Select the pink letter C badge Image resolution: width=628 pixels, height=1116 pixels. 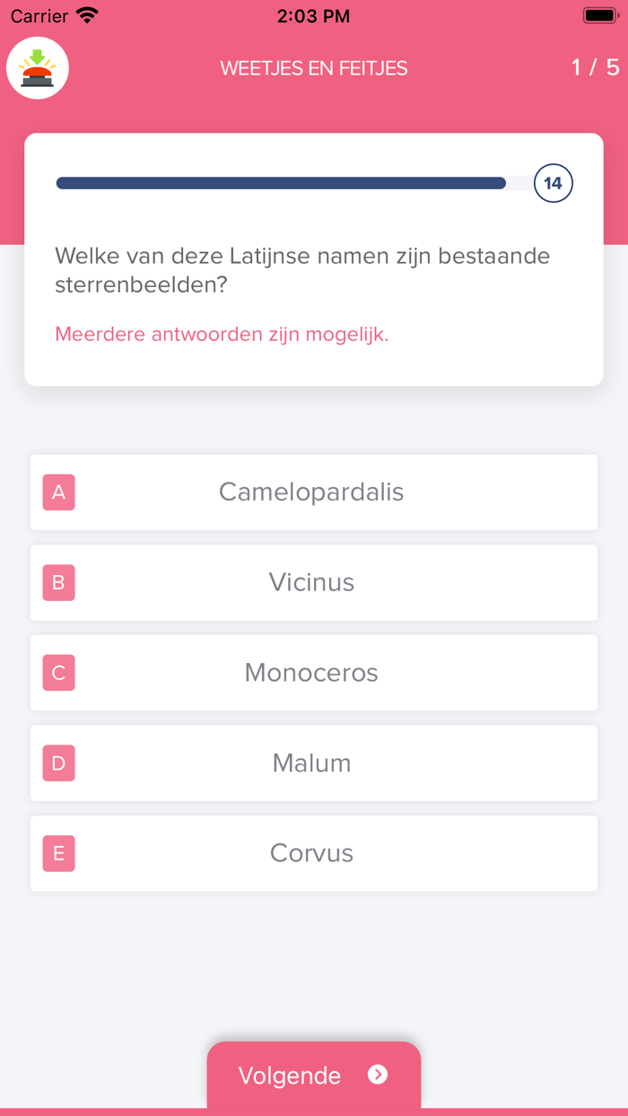58,673
